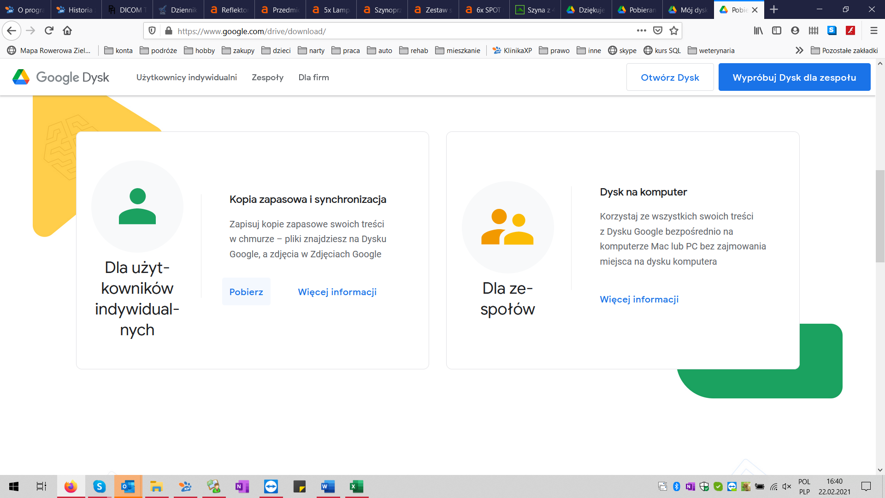
Task: Open the Google Dysk logo link
Action: [x=61, y=77]
